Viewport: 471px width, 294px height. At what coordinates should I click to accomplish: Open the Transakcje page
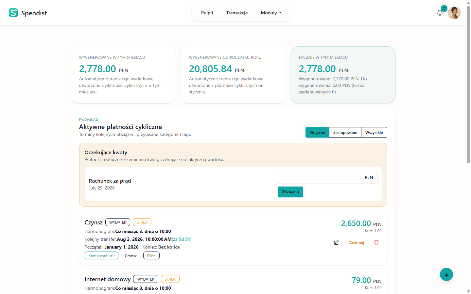[237, 13]
